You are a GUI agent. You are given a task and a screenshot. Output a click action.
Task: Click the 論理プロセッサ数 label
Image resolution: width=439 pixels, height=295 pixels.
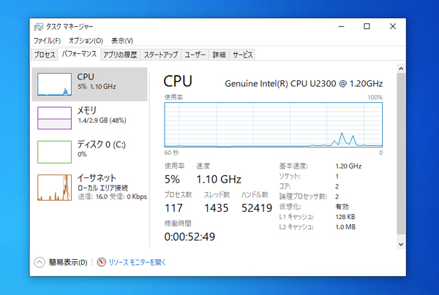[303, 196]
